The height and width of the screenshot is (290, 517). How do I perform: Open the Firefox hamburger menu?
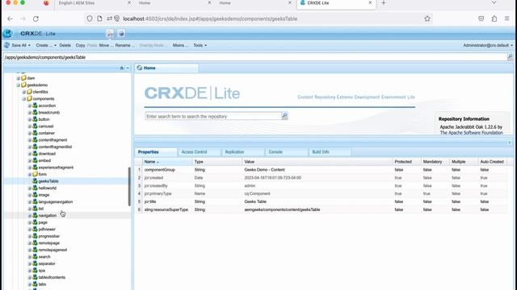[x=506, y=19]
